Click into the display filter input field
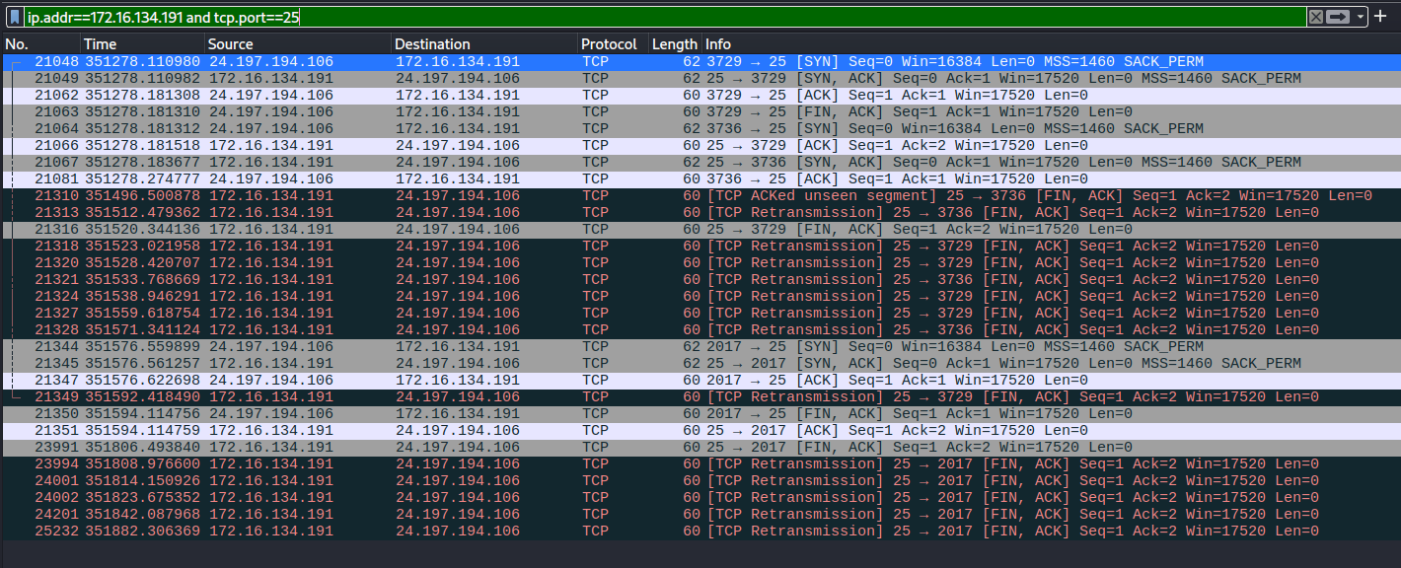The image size is (1401, 568). pyautogui.click(x=664, y=17)
